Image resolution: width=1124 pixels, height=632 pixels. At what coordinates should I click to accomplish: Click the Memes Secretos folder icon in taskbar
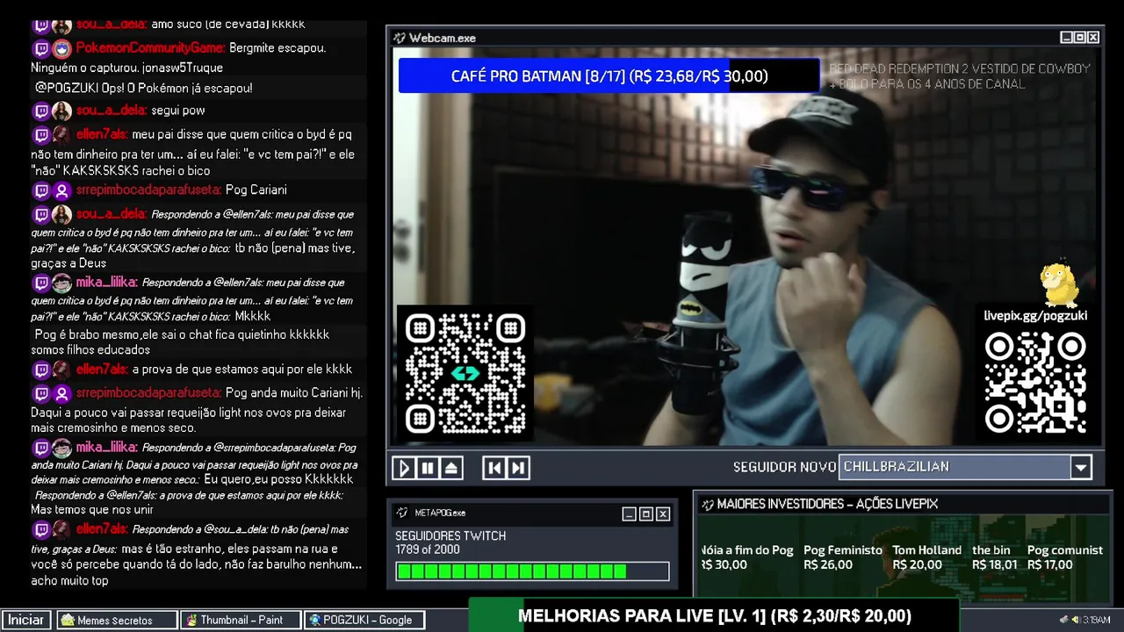68,621
